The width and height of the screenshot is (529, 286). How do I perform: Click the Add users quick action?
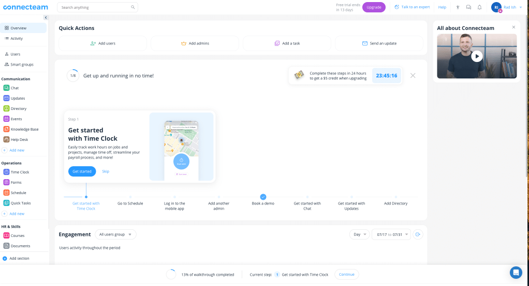[x=102, y=43]
